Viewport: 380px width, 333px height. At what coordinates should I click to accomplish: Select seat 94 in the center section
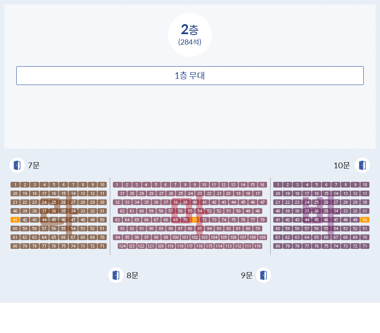(x=117, y=237)
